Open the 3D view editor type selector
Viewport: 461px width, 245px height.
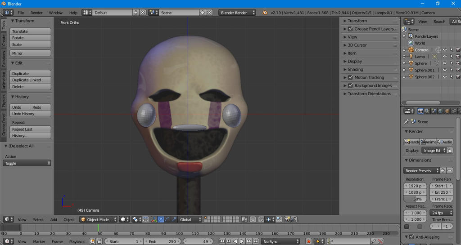8,219
